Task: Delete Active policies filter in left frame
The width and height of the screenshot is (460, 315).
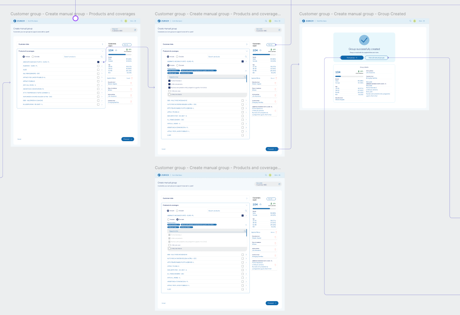Action: (131, 95)
